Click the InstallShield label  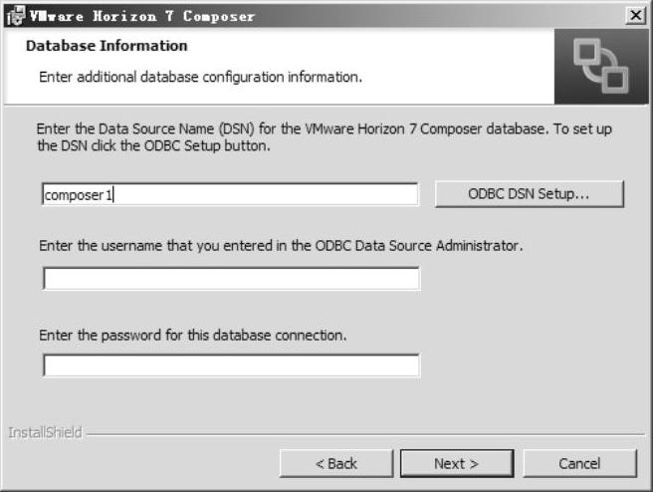pyautogui.click(x=45, y=433)
